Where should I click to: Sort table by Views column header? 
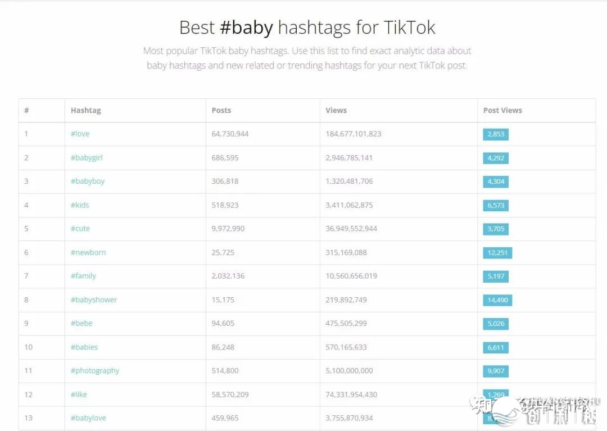pos(336,110)
